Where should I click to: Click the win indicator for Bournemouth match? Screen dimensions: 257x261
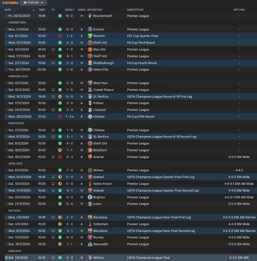(x=60, y=16)
